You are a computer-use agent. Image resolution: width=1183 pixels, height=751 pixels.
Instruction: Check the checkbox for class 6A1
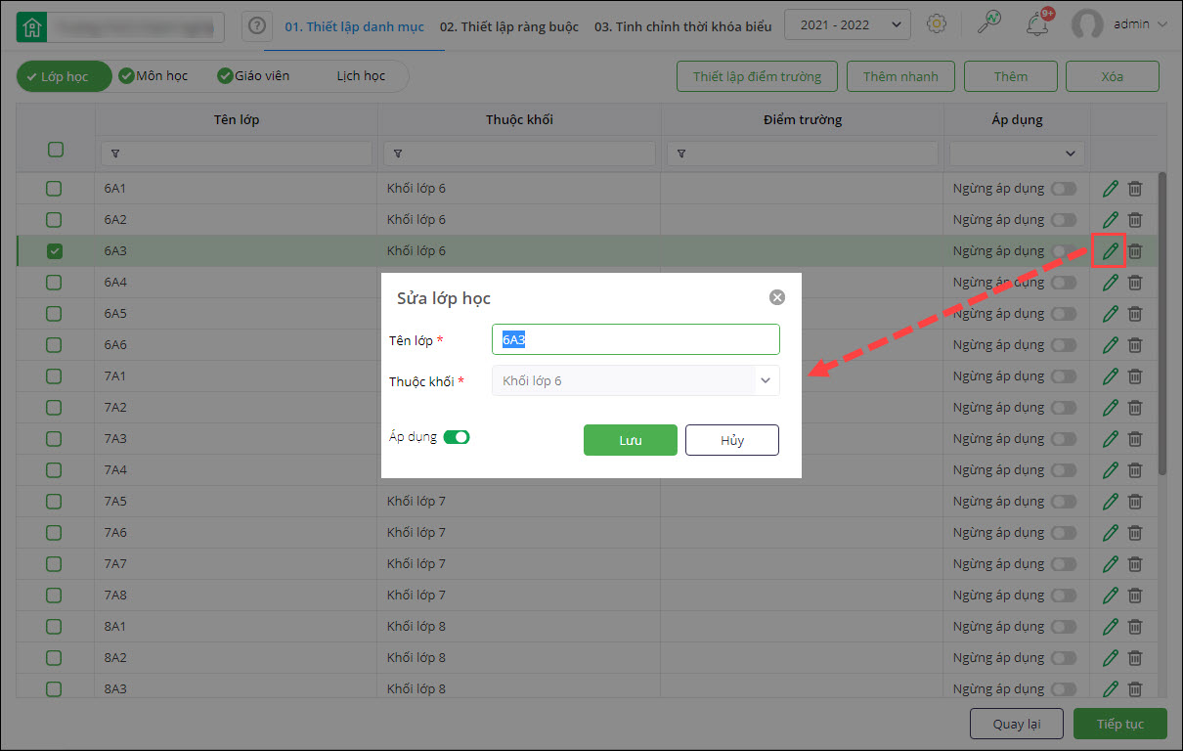tap(55, 189)
